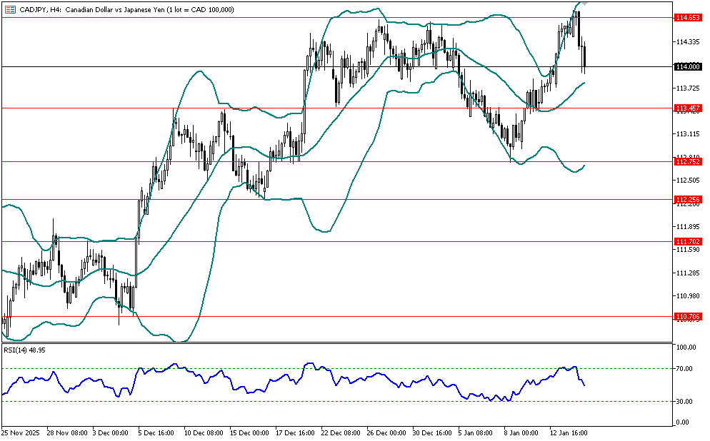710x441 pixels.
Task: Click the 12 Jan 16:00 date label
Action: tap(567, 432)
